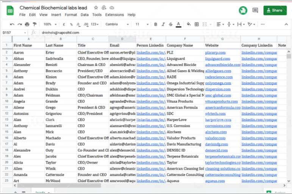Open the comment history icon

coord(255,10)
